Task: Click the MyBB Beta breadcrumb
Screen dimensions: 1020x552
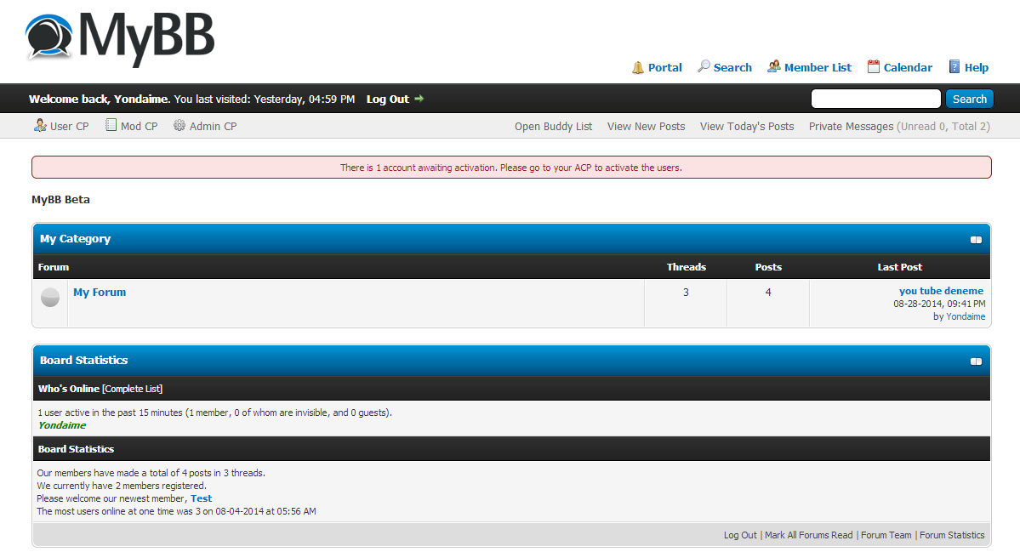Action: coord(60,200)
